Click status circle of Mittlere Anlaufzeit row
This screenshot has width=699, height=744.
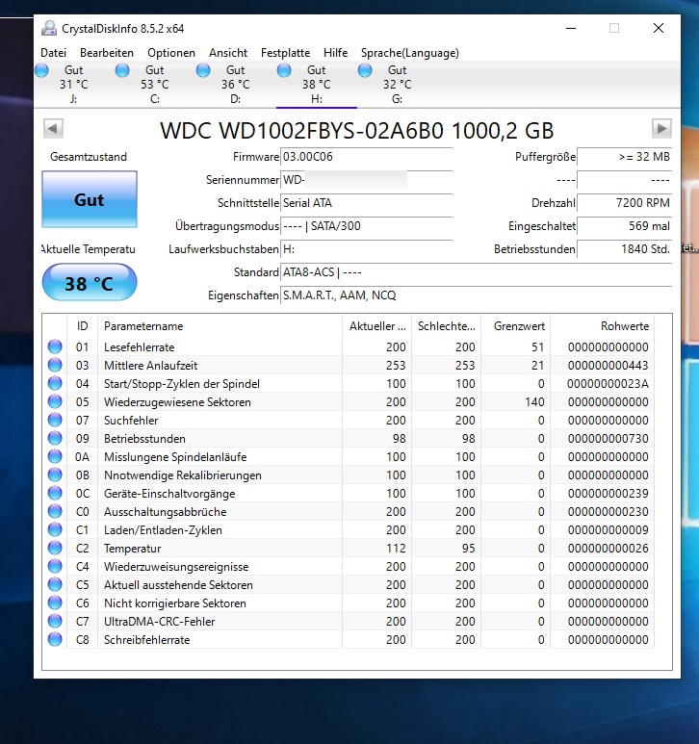[55, 365]
